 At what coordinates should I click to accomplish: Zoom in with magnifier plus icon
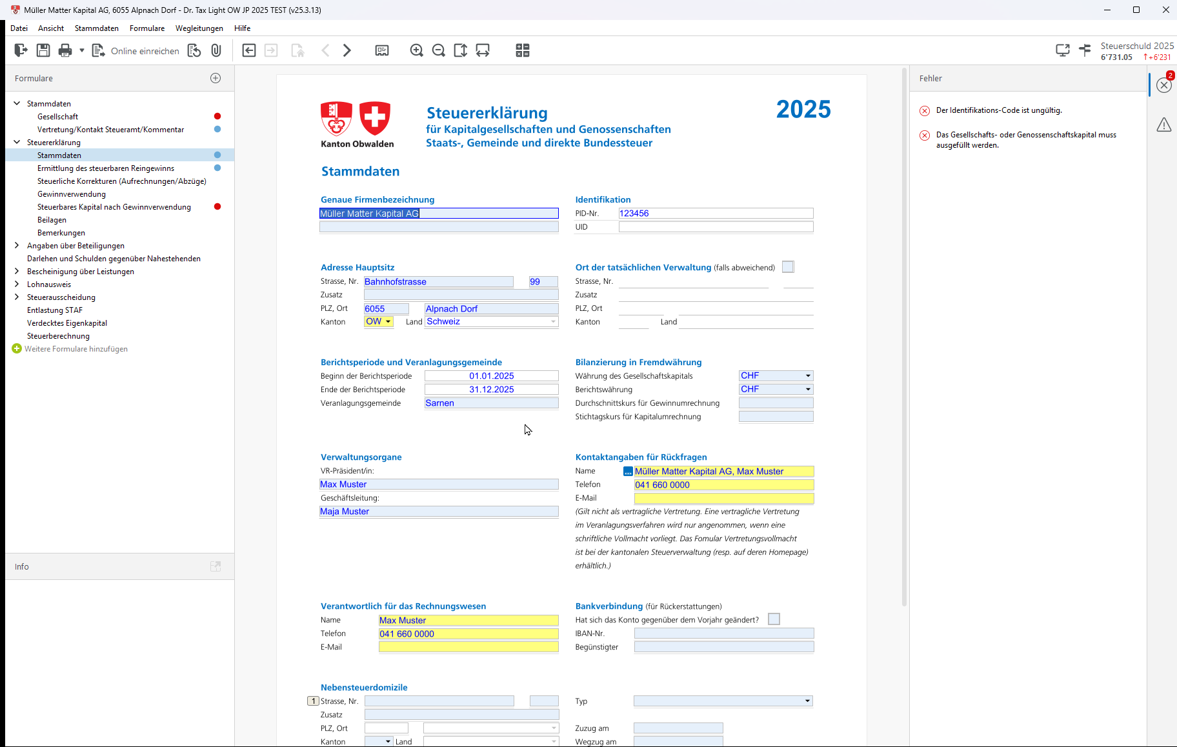[x=417, y=50]
